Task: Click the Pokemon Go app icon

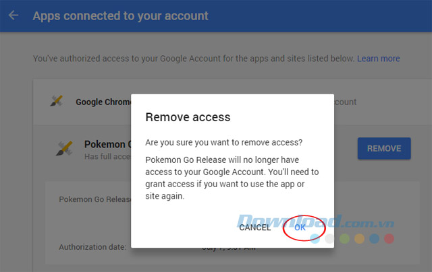Action: 64,149
